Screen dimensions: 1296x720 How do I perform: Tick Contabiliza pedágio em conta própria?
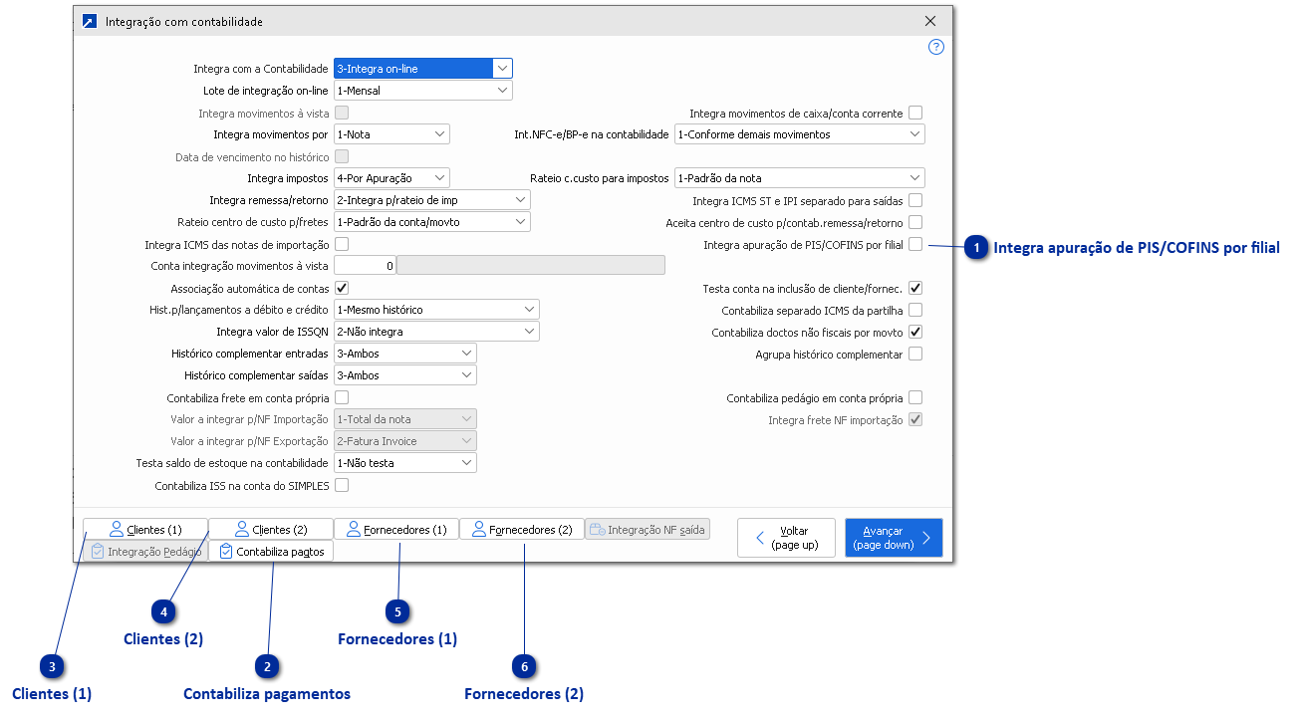tap(915, 397)
